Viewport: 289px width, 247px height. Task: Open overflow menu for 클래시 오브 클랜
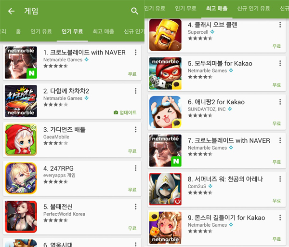280,25
